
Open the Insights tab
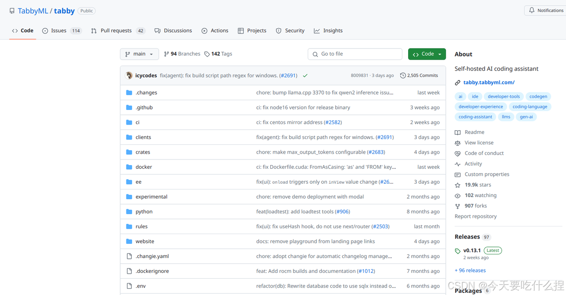point(328,30)
